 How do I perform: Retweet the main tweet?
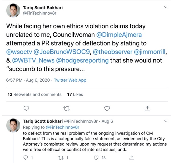coord(67,108)
